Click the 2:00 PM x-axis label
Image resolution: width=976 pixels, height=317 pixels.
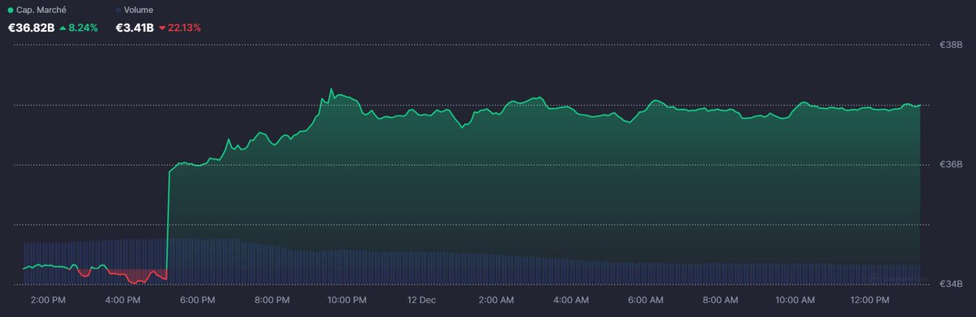(47, 300)
